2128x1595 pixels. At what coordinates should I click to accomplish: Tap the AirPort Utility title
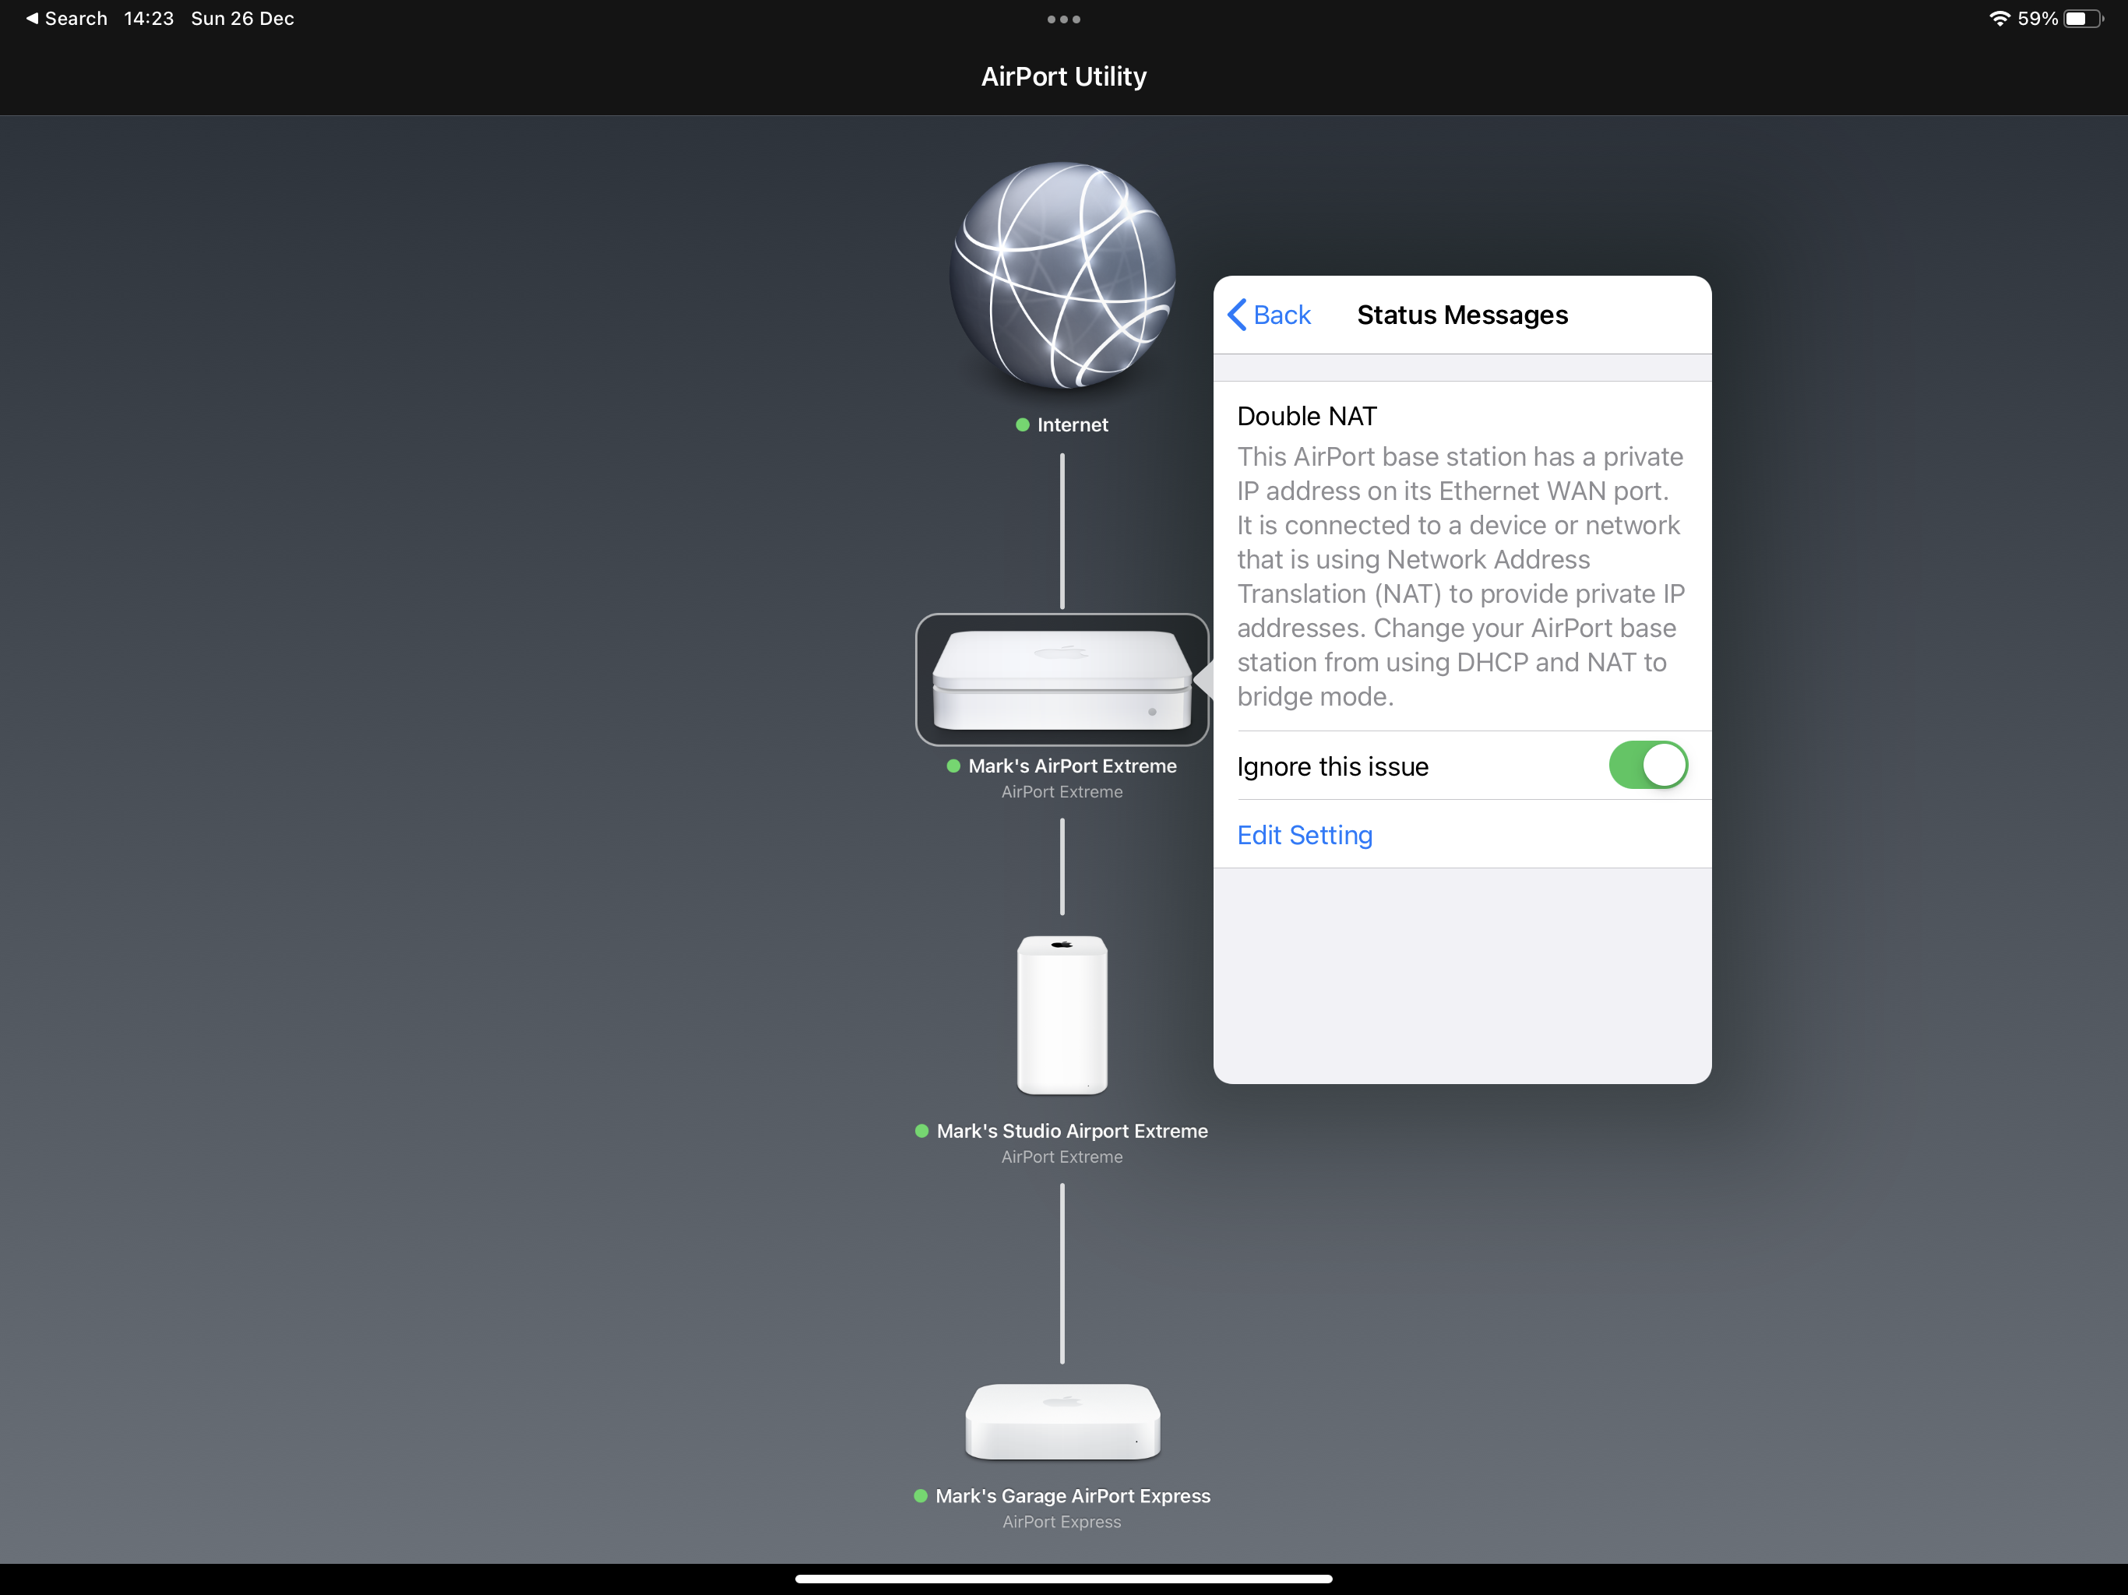1063,77
